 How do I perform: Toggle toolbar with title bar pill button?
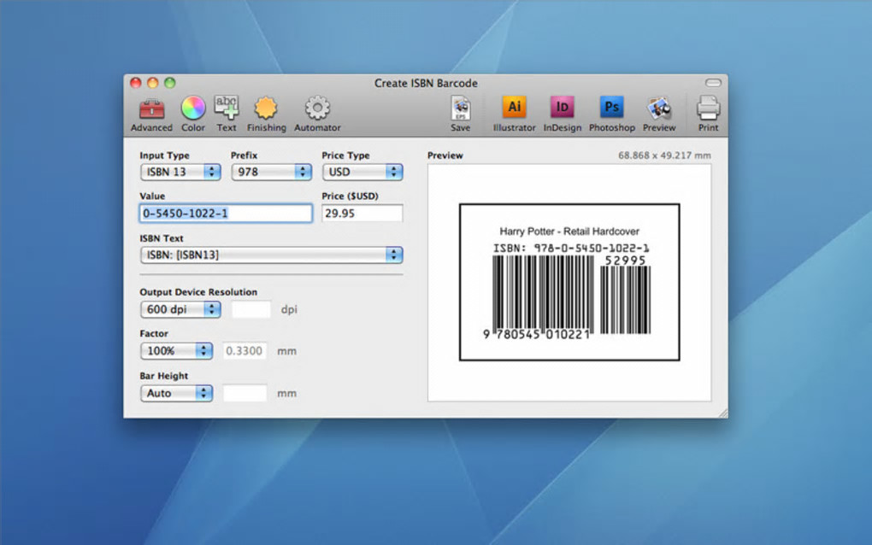point(713,83)
